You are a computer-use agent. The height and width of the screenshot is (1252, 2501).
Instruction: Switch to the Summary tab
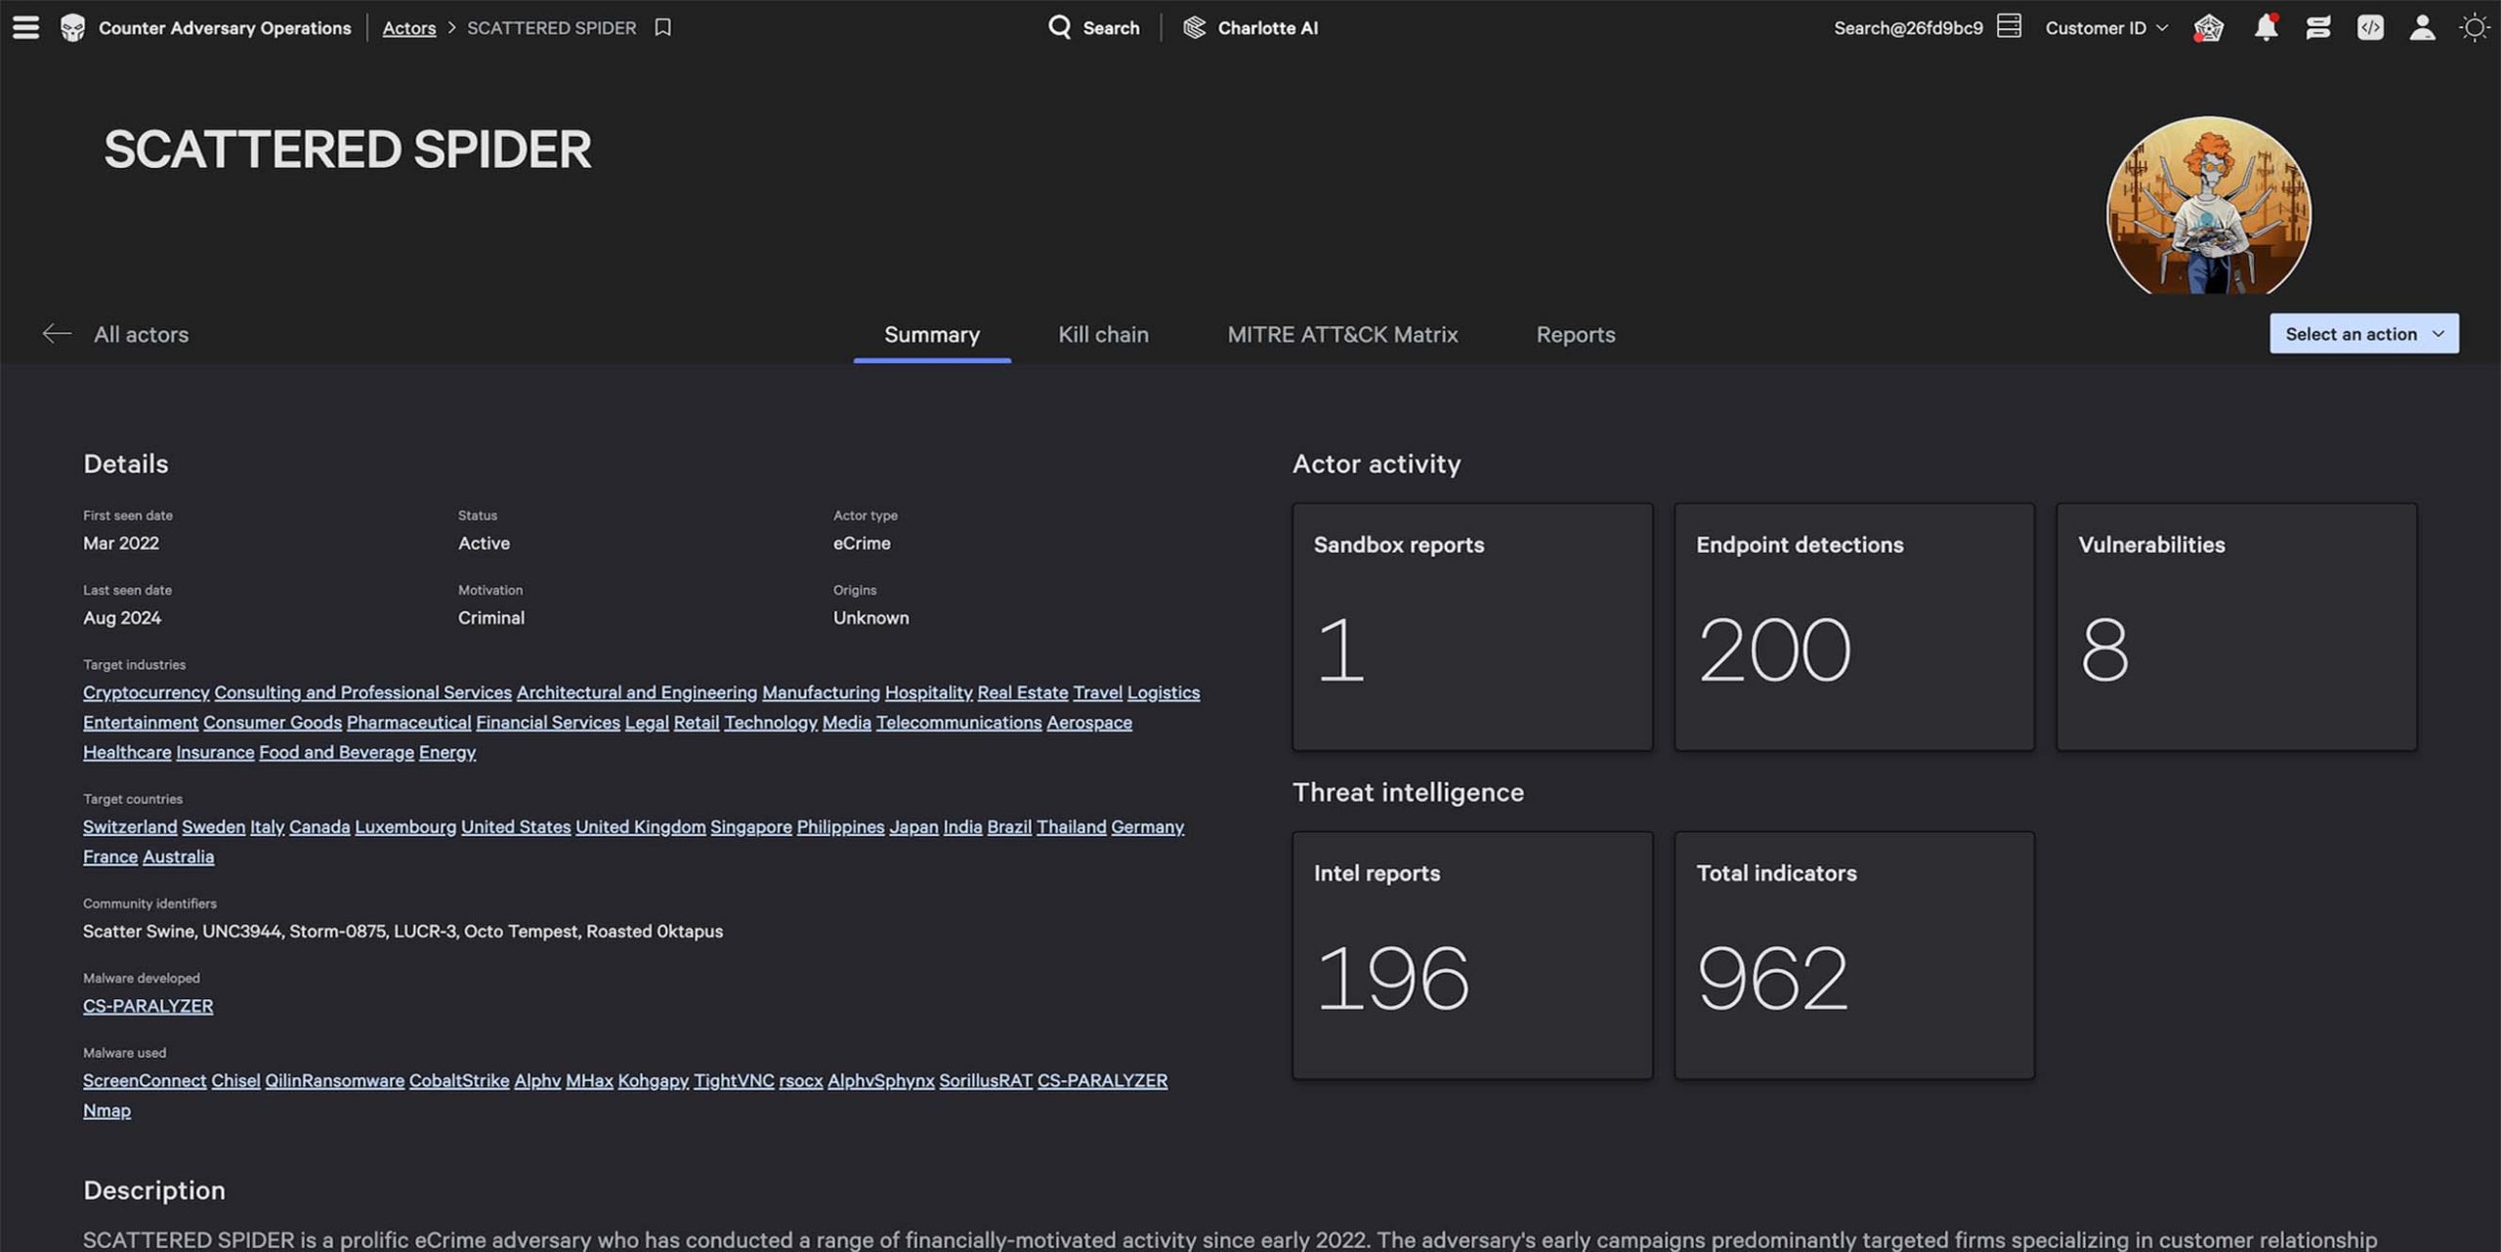(x=931, y=334)
